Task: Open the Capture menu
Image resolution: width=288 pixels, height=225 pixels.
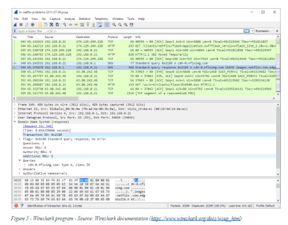Action: pos(55,19)
